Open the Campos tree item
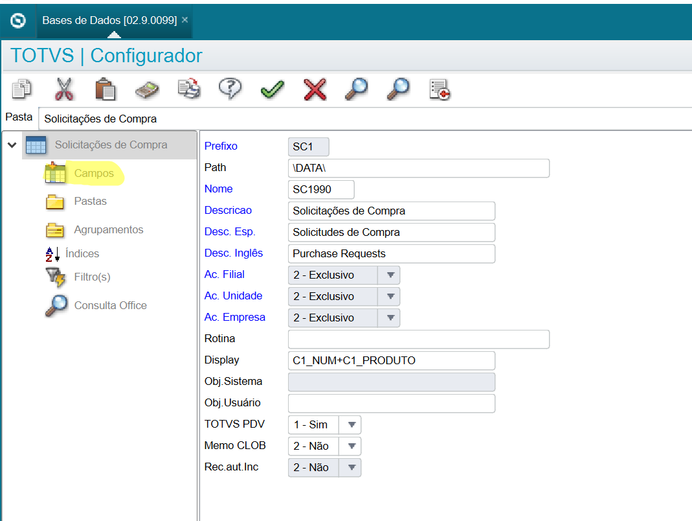Screen dimensions: 692x521 tap(94, 173)
